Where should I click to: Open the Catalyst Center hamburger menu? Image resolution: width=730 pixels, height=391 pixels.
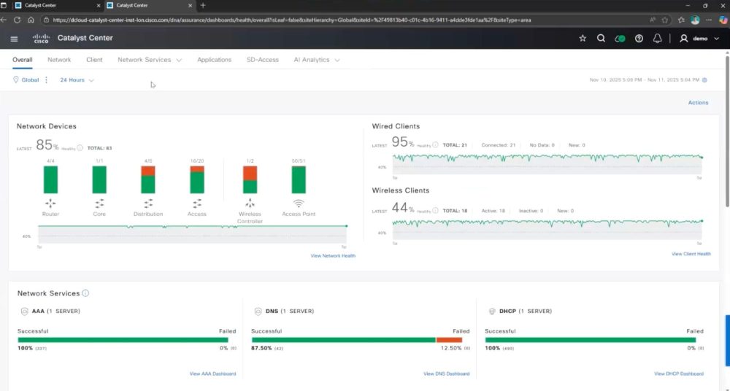point(14,39)
